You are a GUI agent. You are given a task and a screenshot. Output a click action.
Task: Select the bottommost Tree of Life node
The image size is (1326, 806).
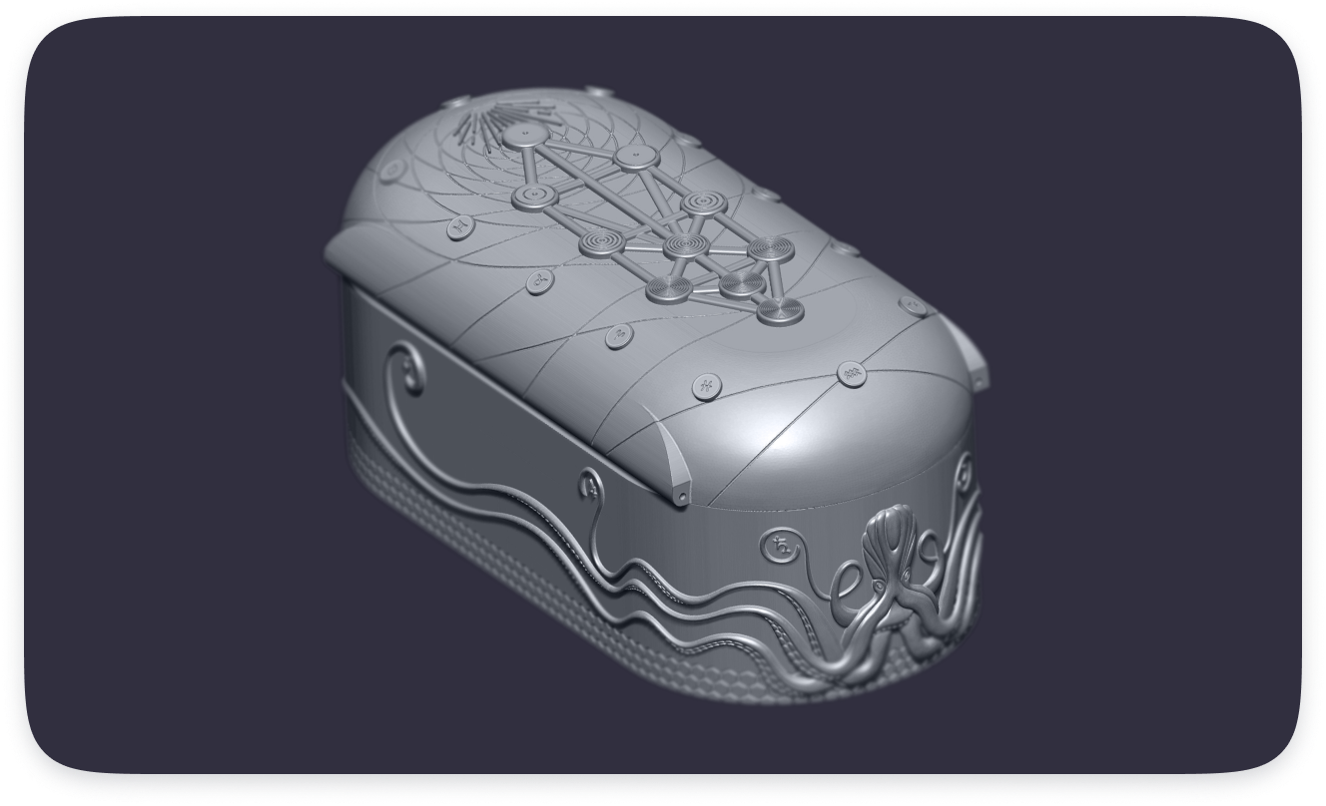pos(780,311)
